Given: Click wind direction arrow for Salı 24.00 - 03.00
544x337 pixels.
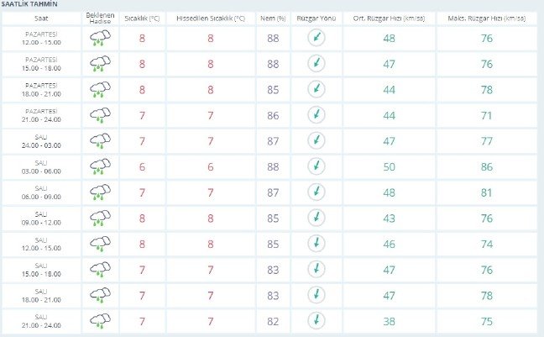Looking at the screenshot, I should 316,140.
